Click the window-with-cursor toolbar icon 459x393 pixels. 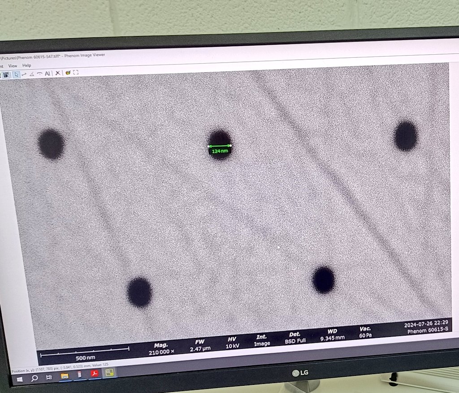(6, 75)
